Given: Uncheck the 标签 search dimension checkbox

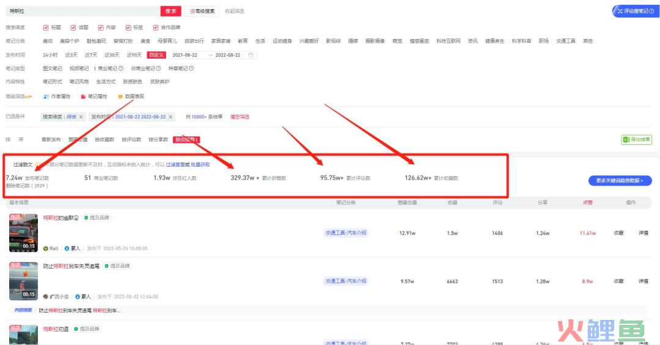Looking at the screenshot, I should coord(128,27).
